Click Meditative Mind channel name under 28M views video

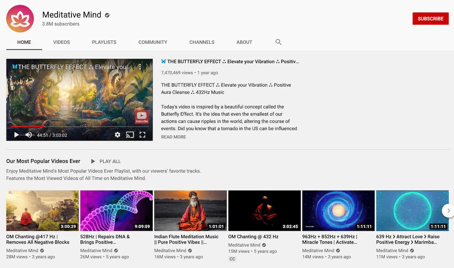click(x=22, y=250)
